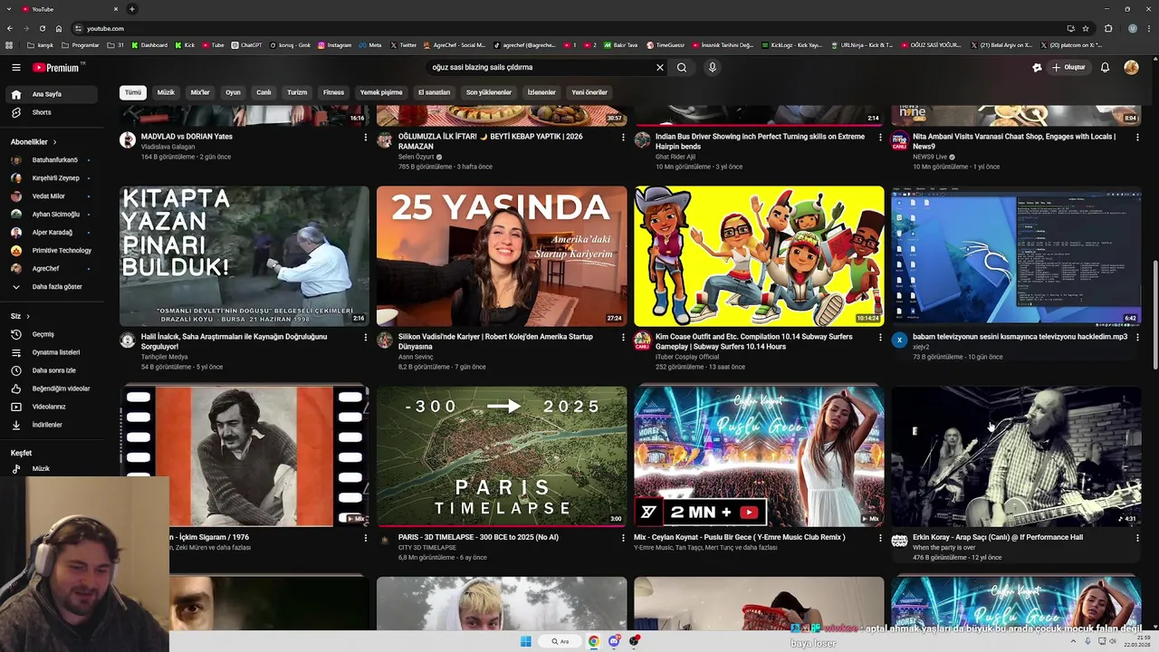Go to Ana Sayfa in the sidebar
The height and width of the screenshot is (652, 1159).
[x=53, y=94]
